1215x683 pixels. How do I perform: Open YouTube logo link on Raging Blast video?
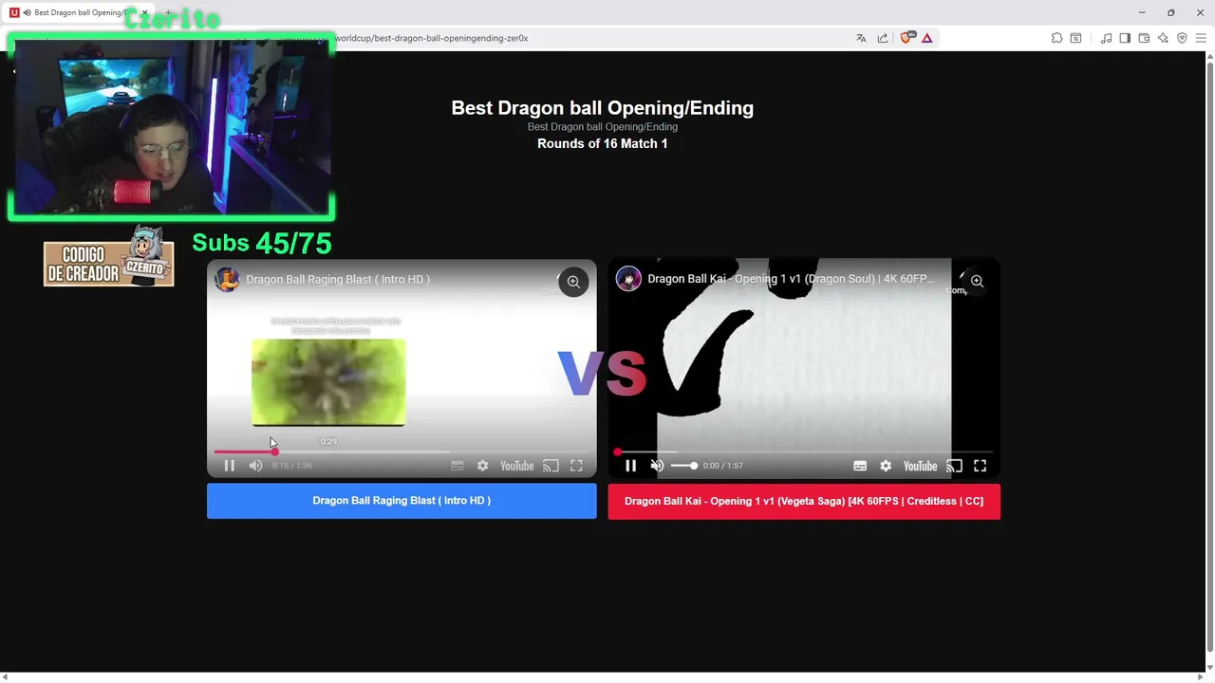pyautogui.click(x=516, y=466)
